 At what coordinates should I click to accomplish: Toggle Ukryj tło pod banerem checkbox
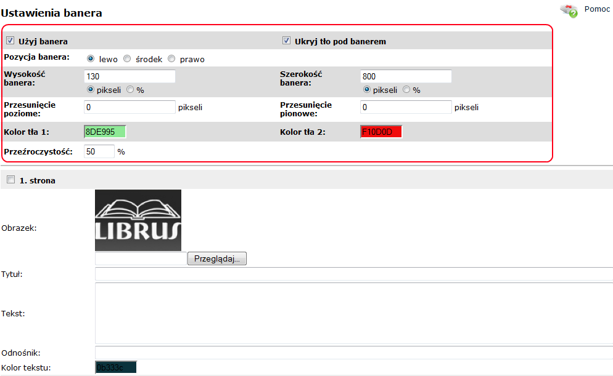(287, 41)
